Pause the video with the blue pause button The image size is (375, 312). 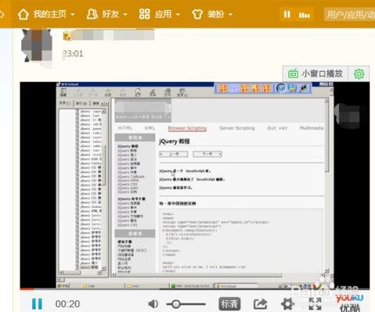tap(37, 303)
